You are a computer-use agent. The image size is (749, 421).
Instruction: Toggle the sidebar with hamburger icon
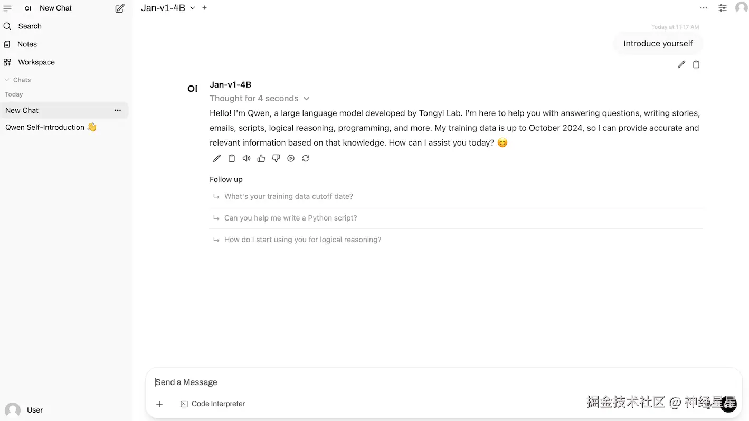[x=7, y=8]
